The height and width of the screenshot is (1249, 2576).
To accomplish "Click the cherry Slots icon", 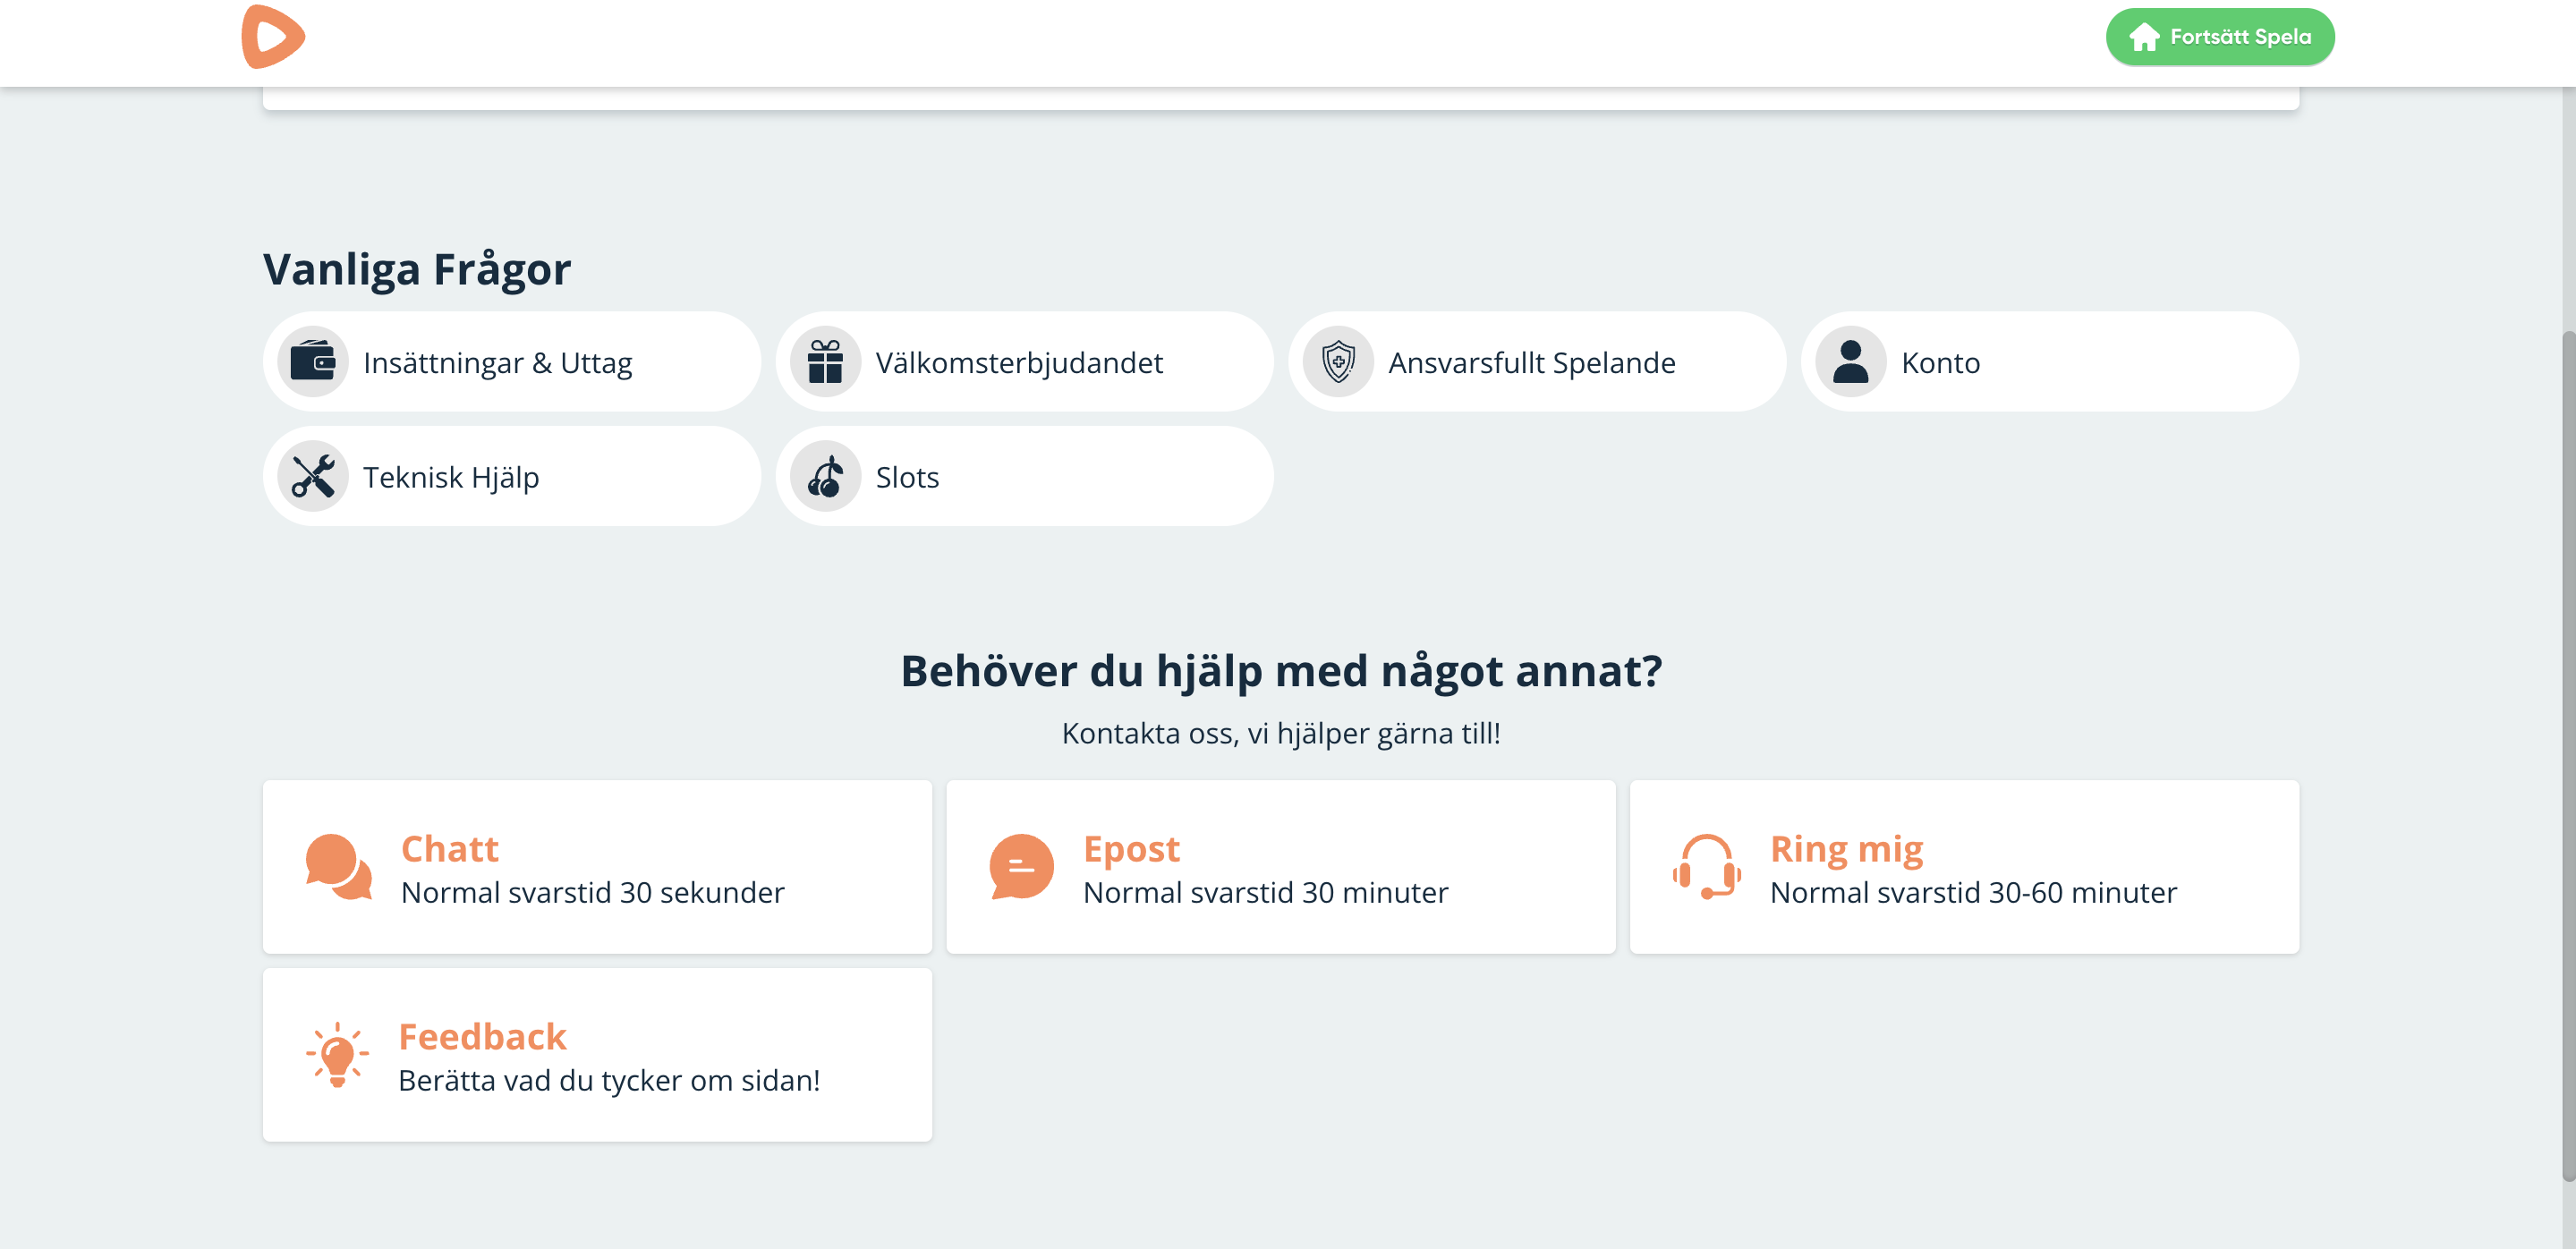I will coord(825,477).
